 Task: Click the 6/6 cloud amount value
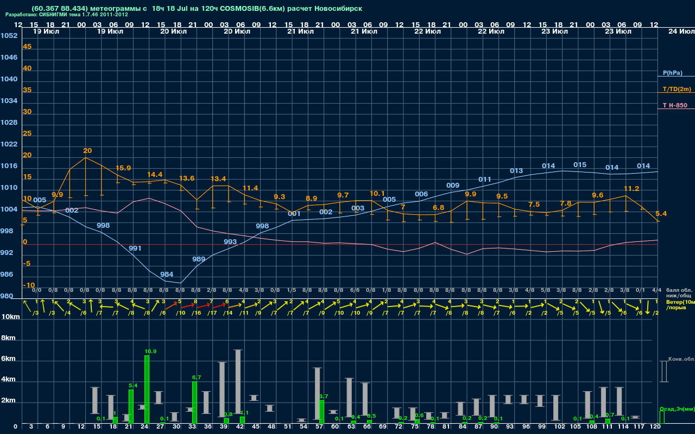(355, 290)
